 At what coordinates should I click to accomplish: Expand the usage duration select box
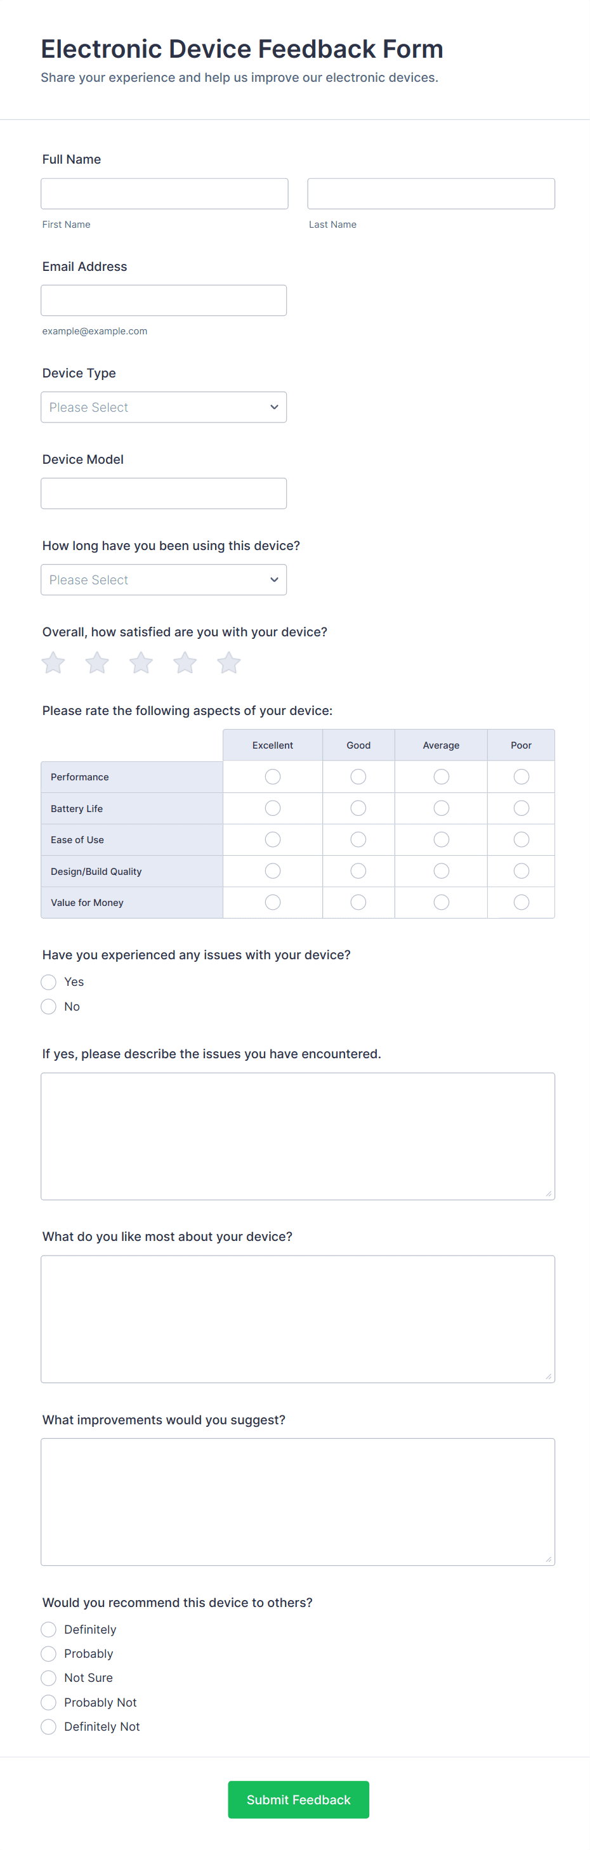[163, 580]
